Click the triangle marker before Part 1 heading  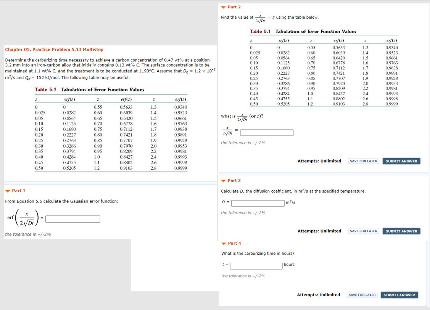pos(7,191)
